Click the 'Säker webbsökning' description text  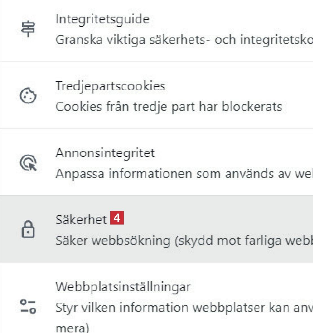click(113, 241)
